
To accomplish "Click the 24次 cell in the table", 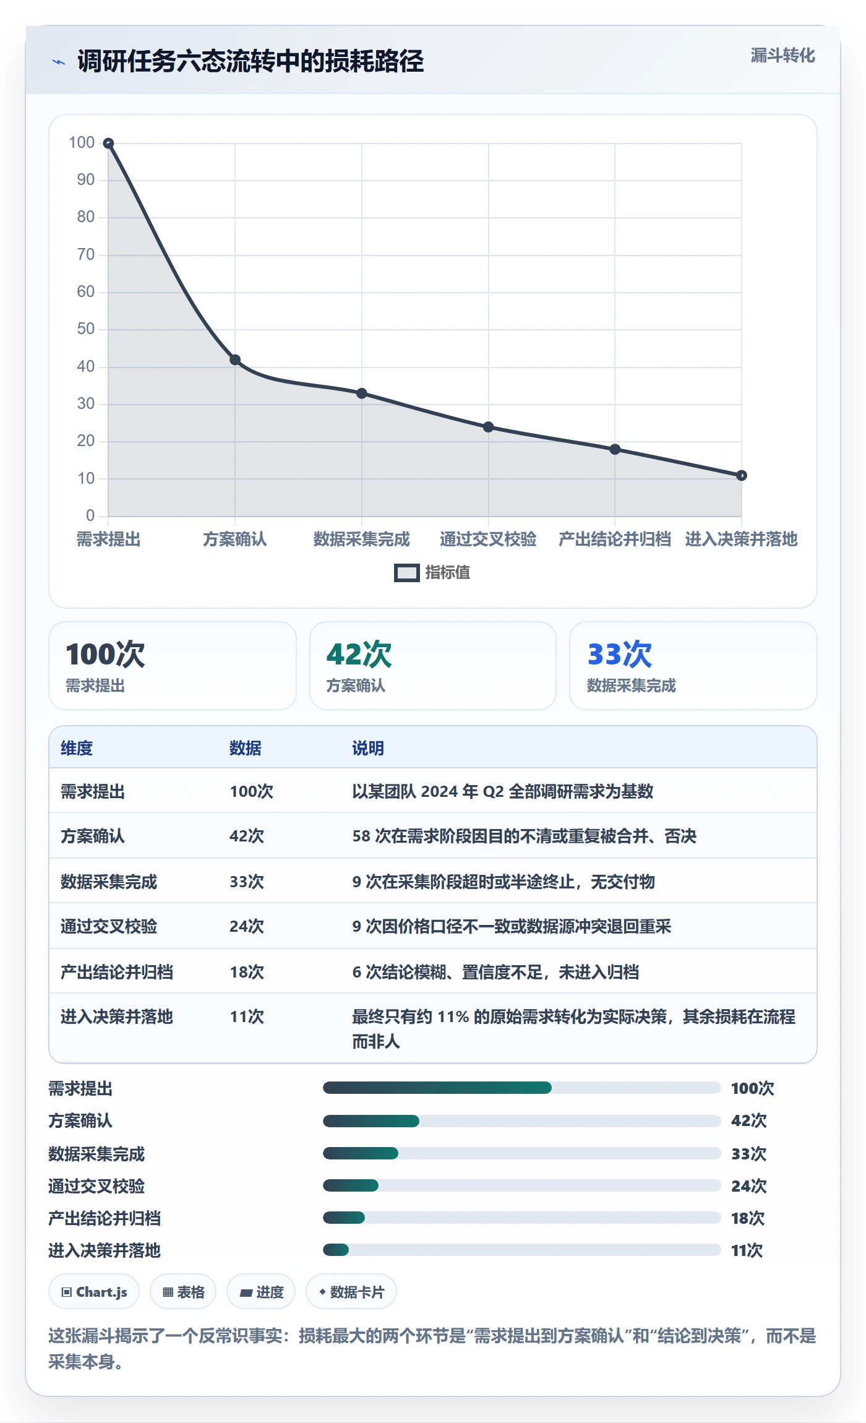I will 247,926.
